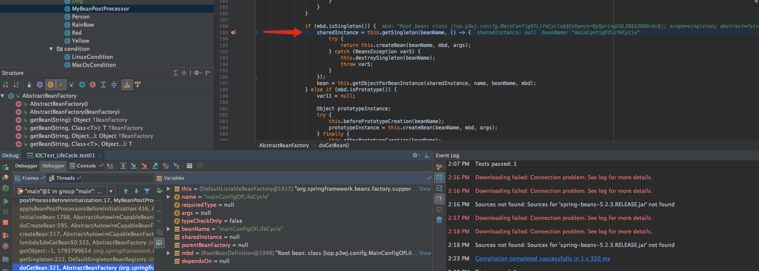Switch to IOCTest_LifeCycle.test01 debug tab
This screenshot has height=271, width=759.
pos(65,155)
